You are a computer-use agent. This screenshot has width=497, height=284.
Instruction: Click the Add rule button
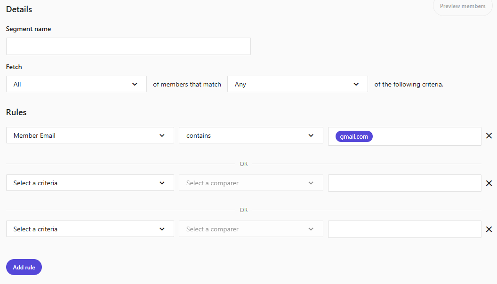[x=24, y=267]
